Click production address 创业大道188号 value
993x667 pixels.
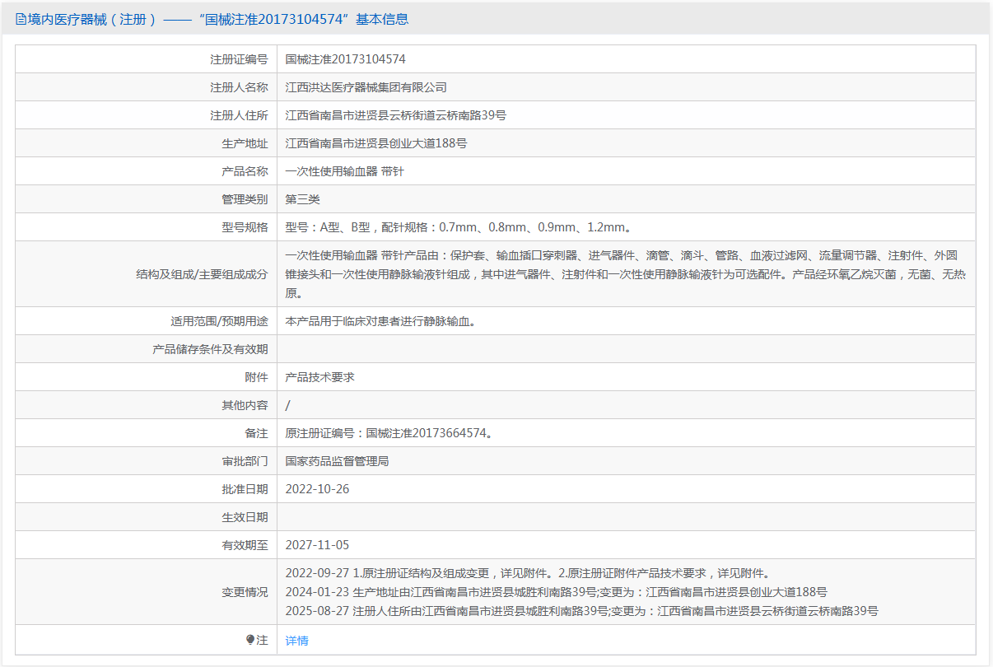tap(376, 143)
